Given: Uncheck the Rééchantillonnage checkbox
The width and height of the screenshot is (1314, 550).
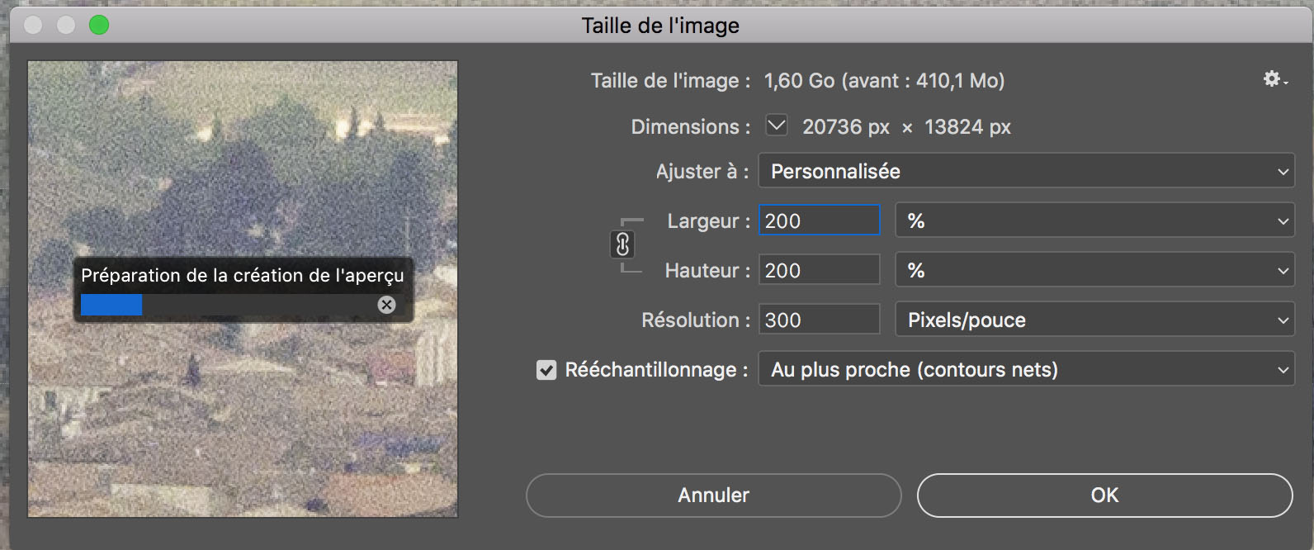Looking at the screenshot, I should pos(546,370).
